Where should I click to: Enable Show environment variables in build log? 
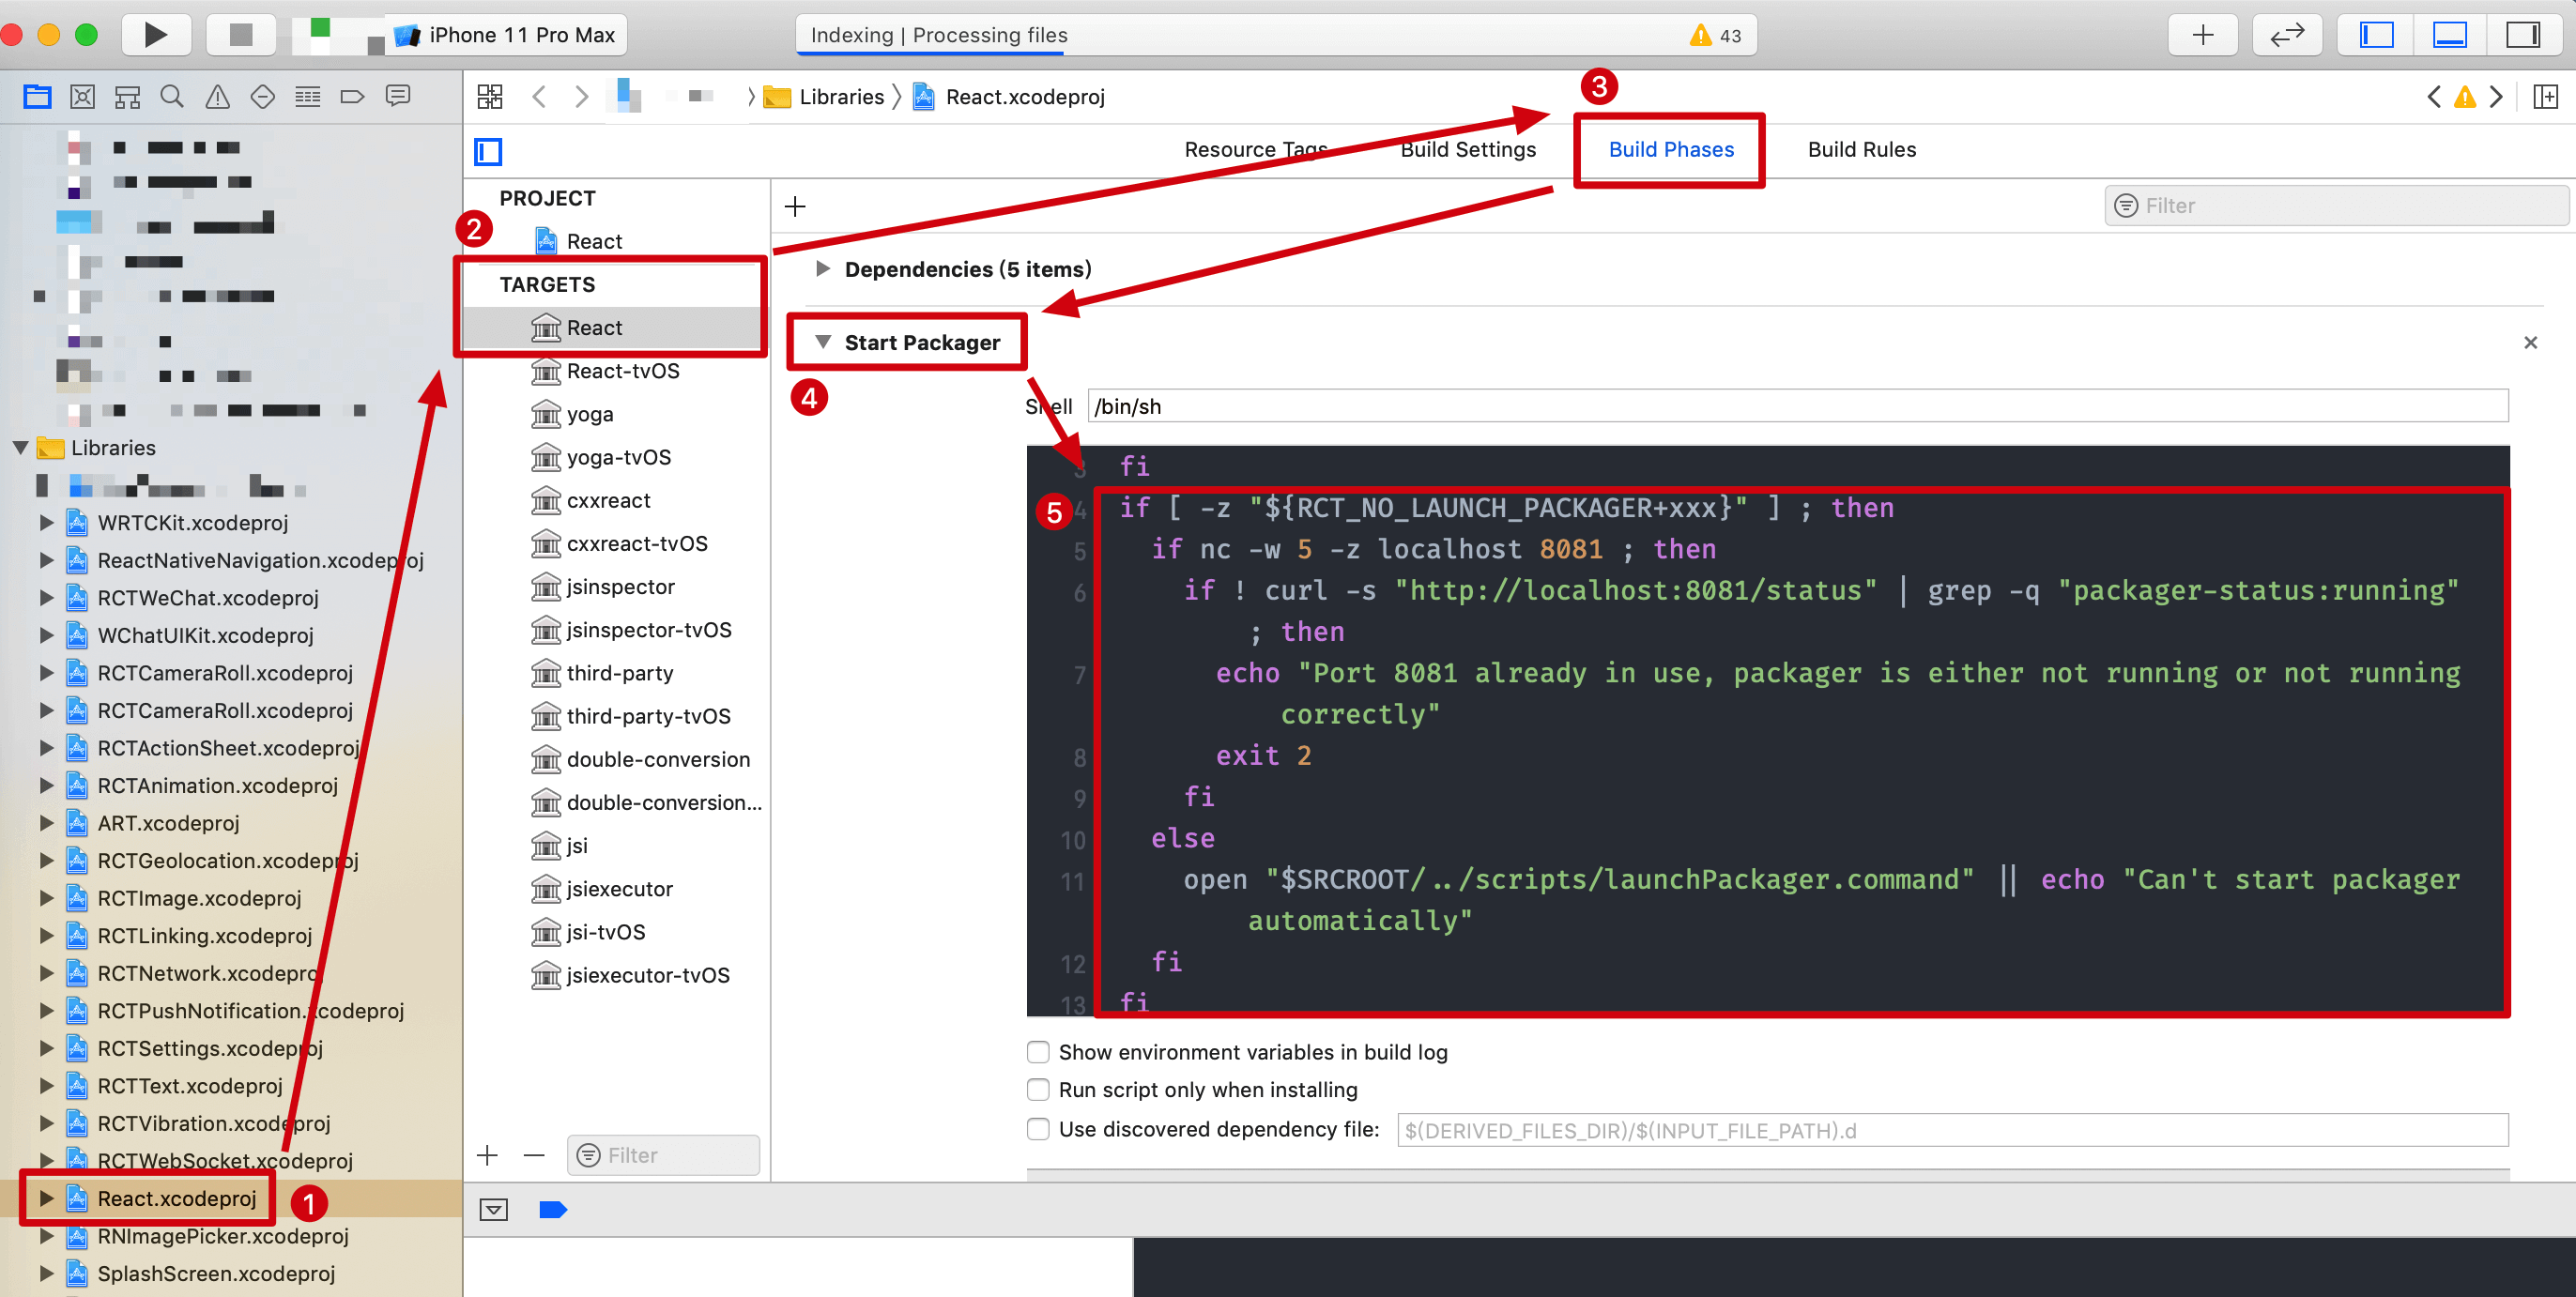[1035, 1052]
